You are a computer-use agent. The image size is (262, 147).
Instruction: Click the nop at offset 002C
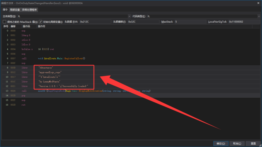(23, 100)
